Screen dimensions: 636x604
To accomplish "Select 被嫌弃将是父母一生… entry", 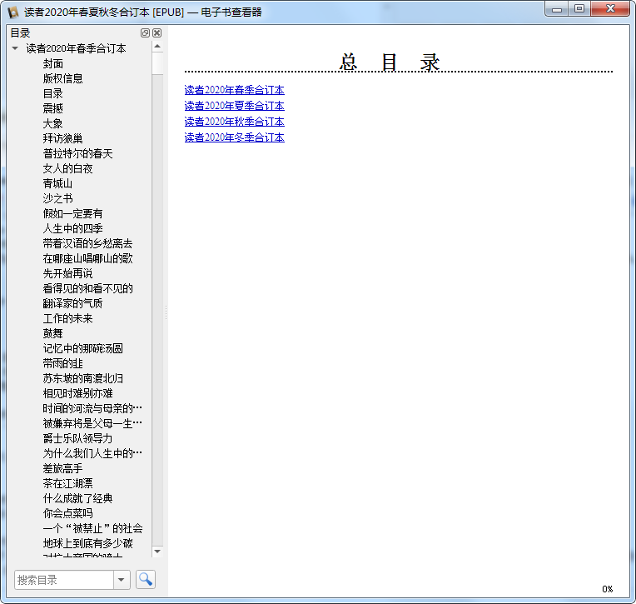I will click(92, 423).
